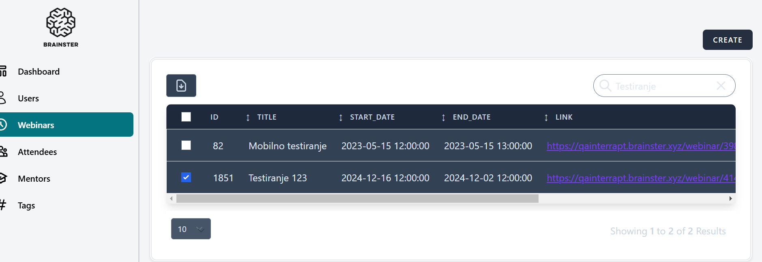This screenshot has width=762, height=262.
Task: Go to the Attendees section
Action: [37, 152]
